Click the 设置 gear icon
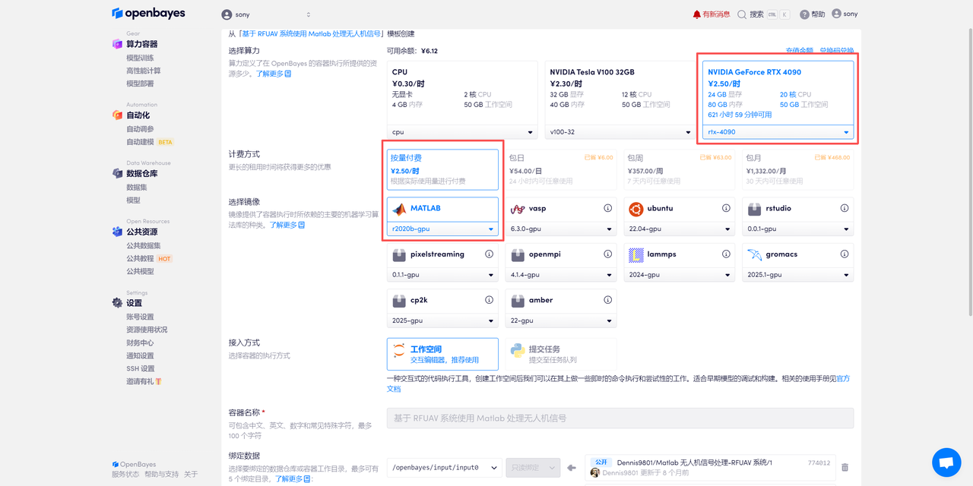The image size is (973, 486). [x=117, y=302]
